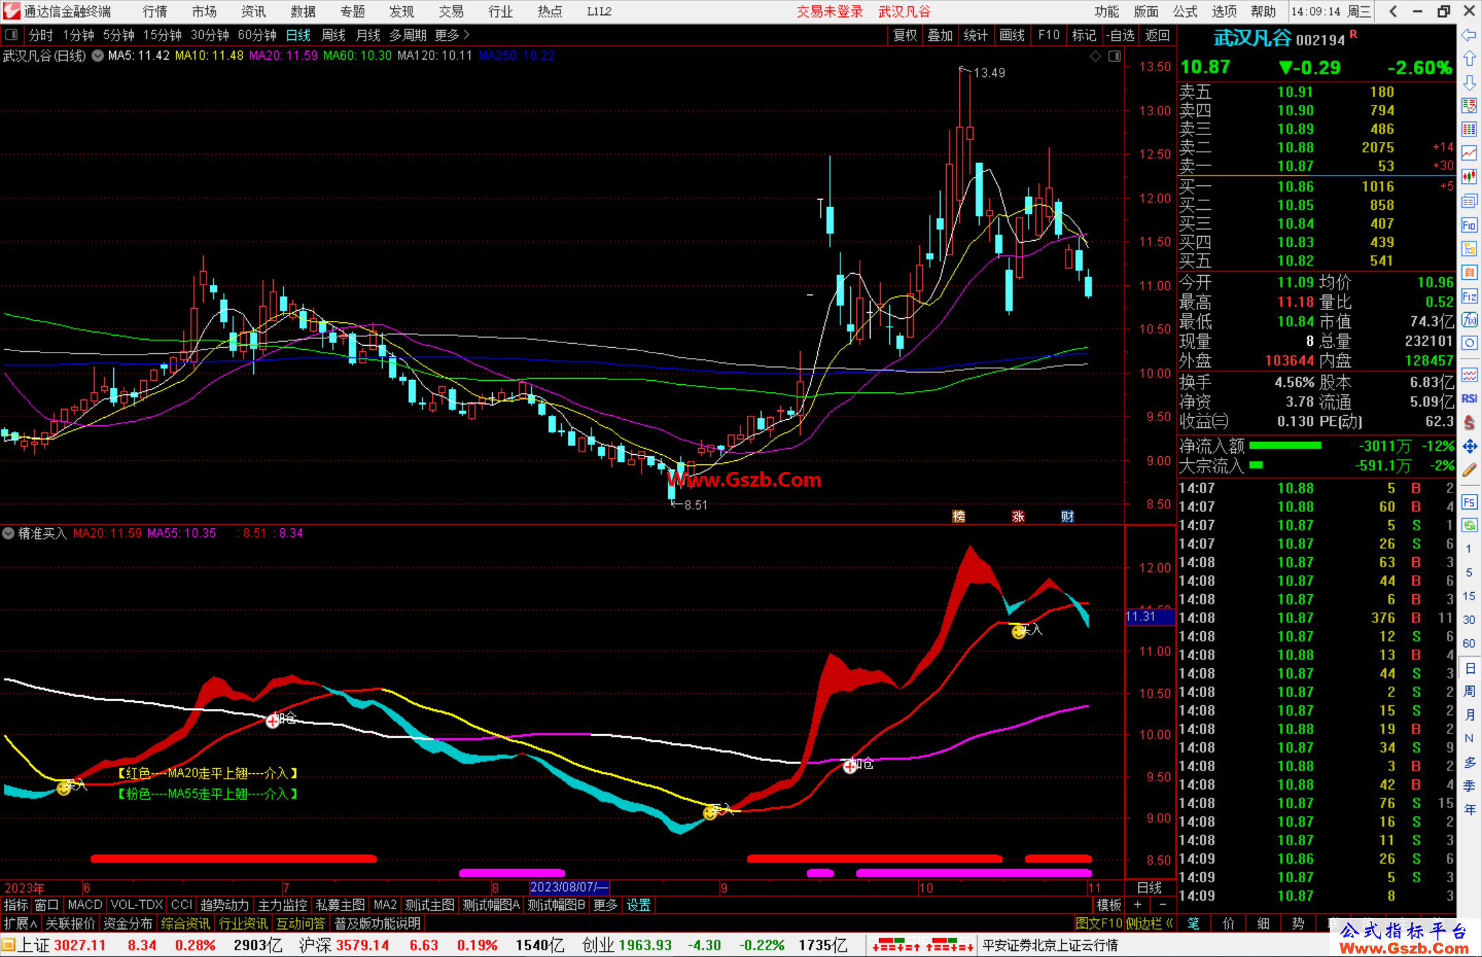Screen dimensions: 1482x957
Task: Click the RSI indicator sidebar icon
Action: tap(1469, 399)
